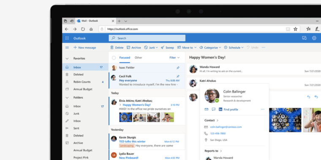
Task: Go to browser Home icon
Action: click(91, 29)
